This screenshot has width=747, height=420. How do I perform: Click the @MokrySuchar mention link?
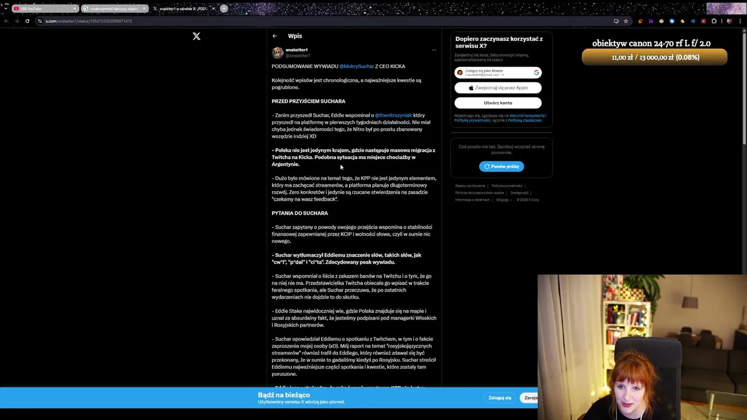click(x=357, y=66)
